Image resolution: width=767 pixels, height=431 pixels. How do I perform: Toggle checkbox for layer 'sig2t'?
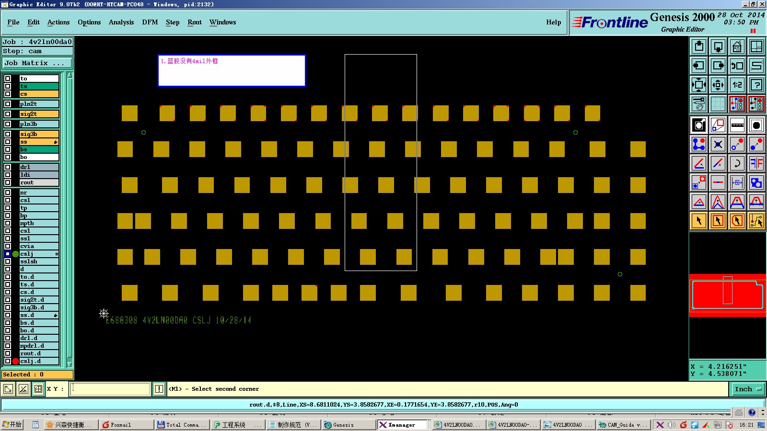(x=8, y=114)
